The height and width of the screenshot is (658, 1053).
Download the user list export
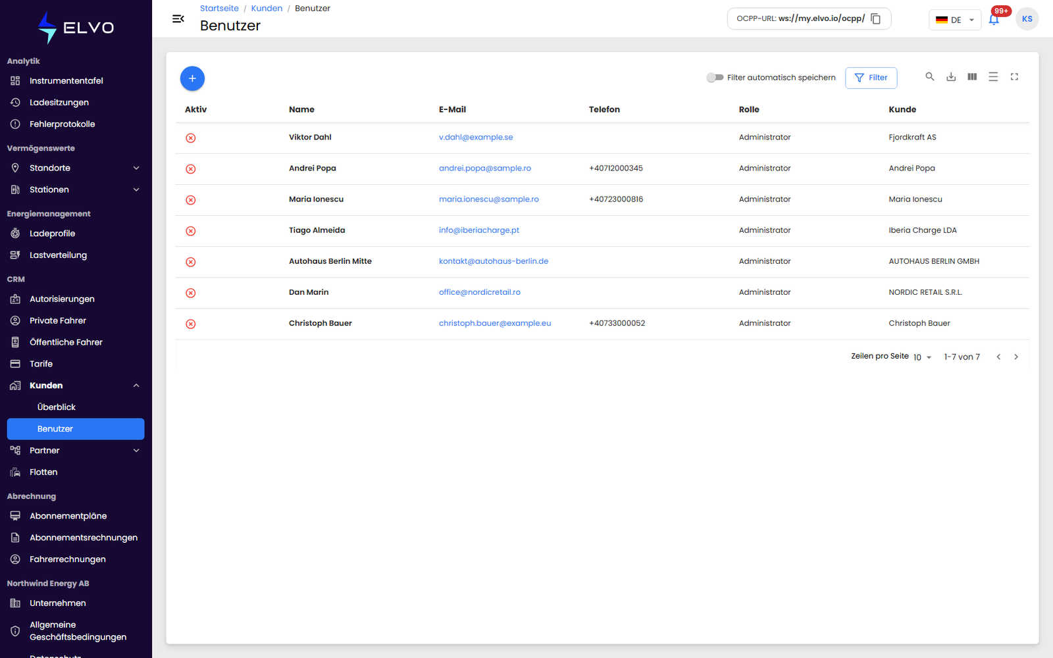951,77
